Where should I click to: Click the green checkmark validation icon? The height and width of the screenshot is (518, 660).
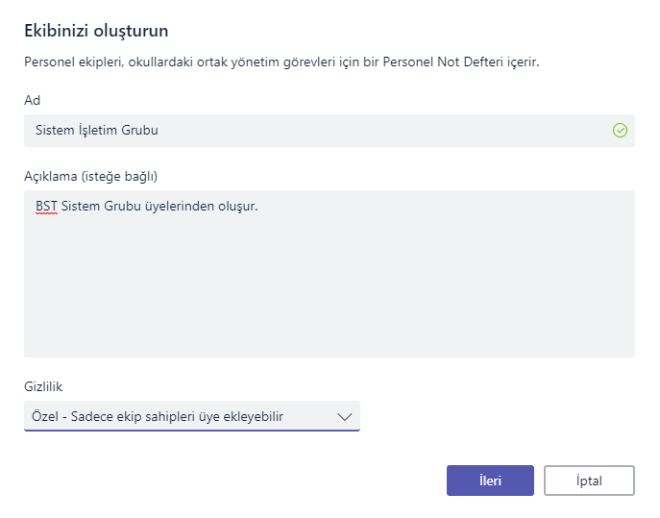tap(620, 131)
